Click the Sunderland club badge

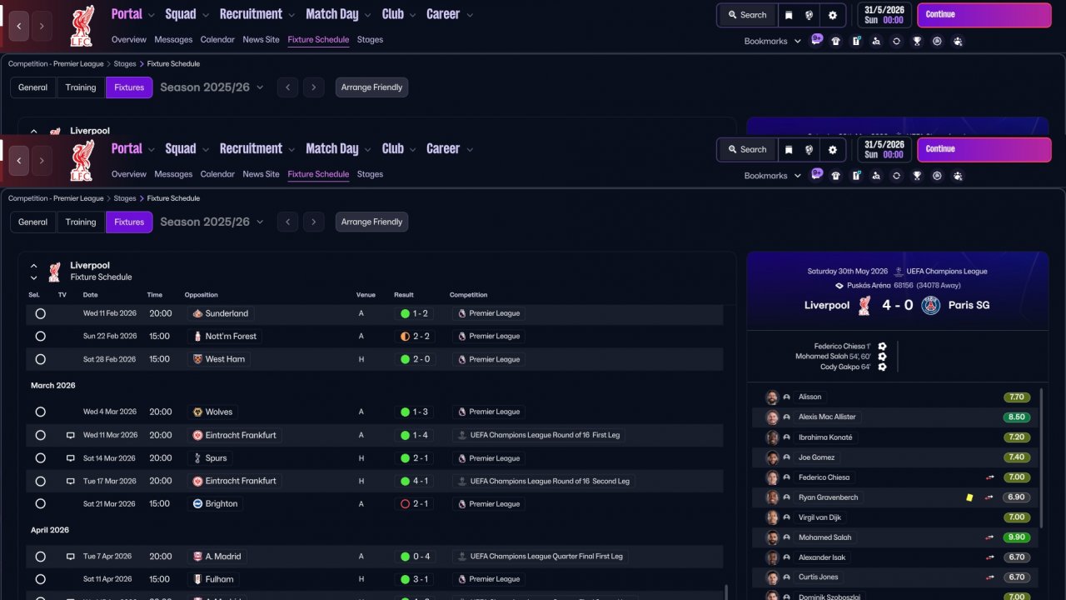[x=197, y=313]
